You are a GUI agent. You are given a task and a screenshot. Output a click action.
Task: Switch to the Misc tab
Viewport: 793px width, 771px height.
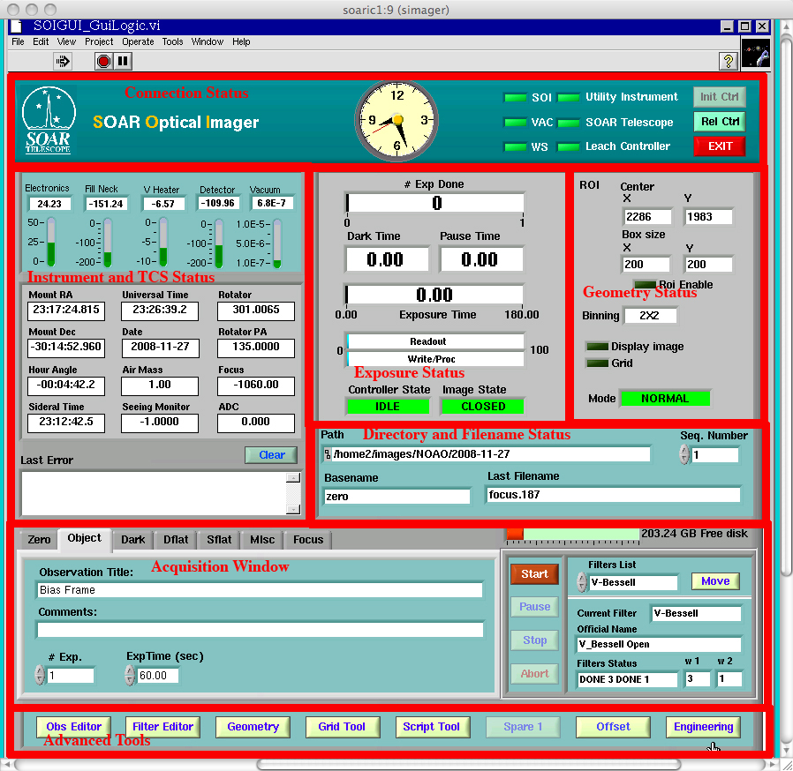pyautogui.click(x=262, y=540)
